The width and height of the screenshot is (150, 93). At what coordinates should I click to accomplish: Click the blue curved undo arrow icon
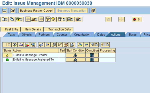click(21, 45)
